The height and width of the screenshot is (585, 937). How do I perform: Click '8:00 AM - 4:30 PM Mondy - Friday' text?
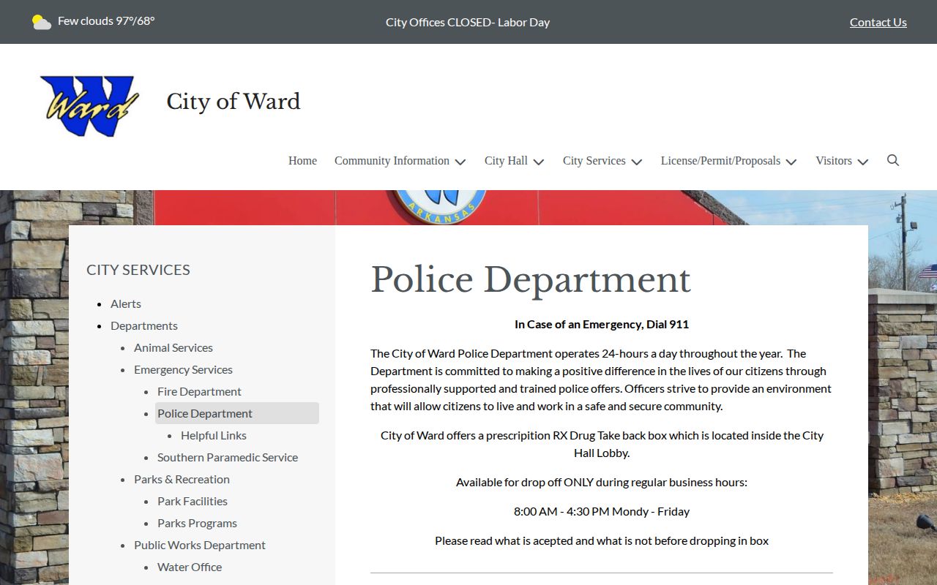point(602,511)
